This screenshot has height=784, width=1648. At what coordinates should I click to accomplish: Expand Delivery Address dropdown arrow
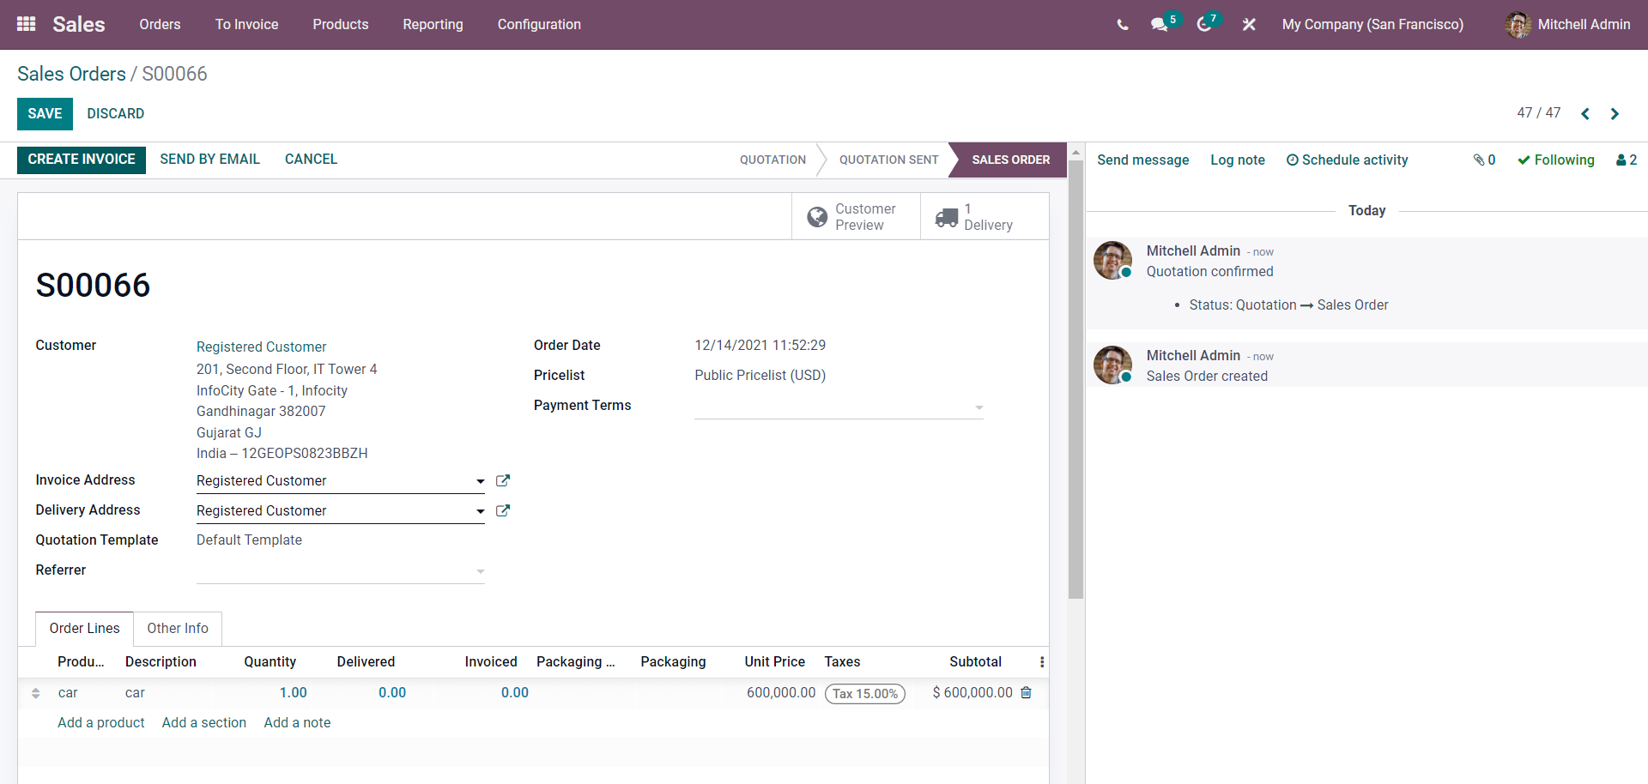click(x=480, y=511)
